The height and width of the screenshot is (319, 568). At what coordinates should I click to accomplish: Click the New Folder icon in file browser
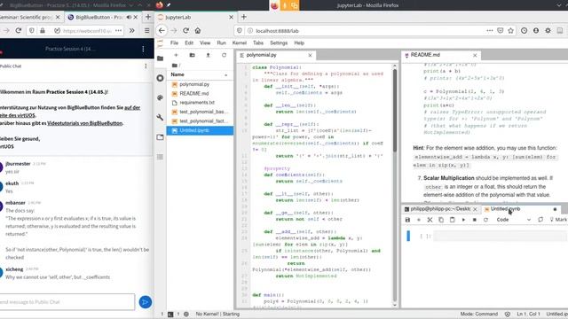(192, 55)
